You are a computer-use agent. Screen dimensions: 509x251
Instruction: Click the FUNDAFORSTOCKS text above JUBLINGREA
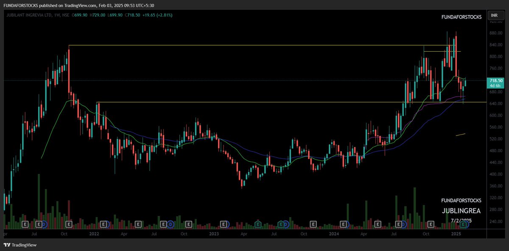[x=461, y=200]
